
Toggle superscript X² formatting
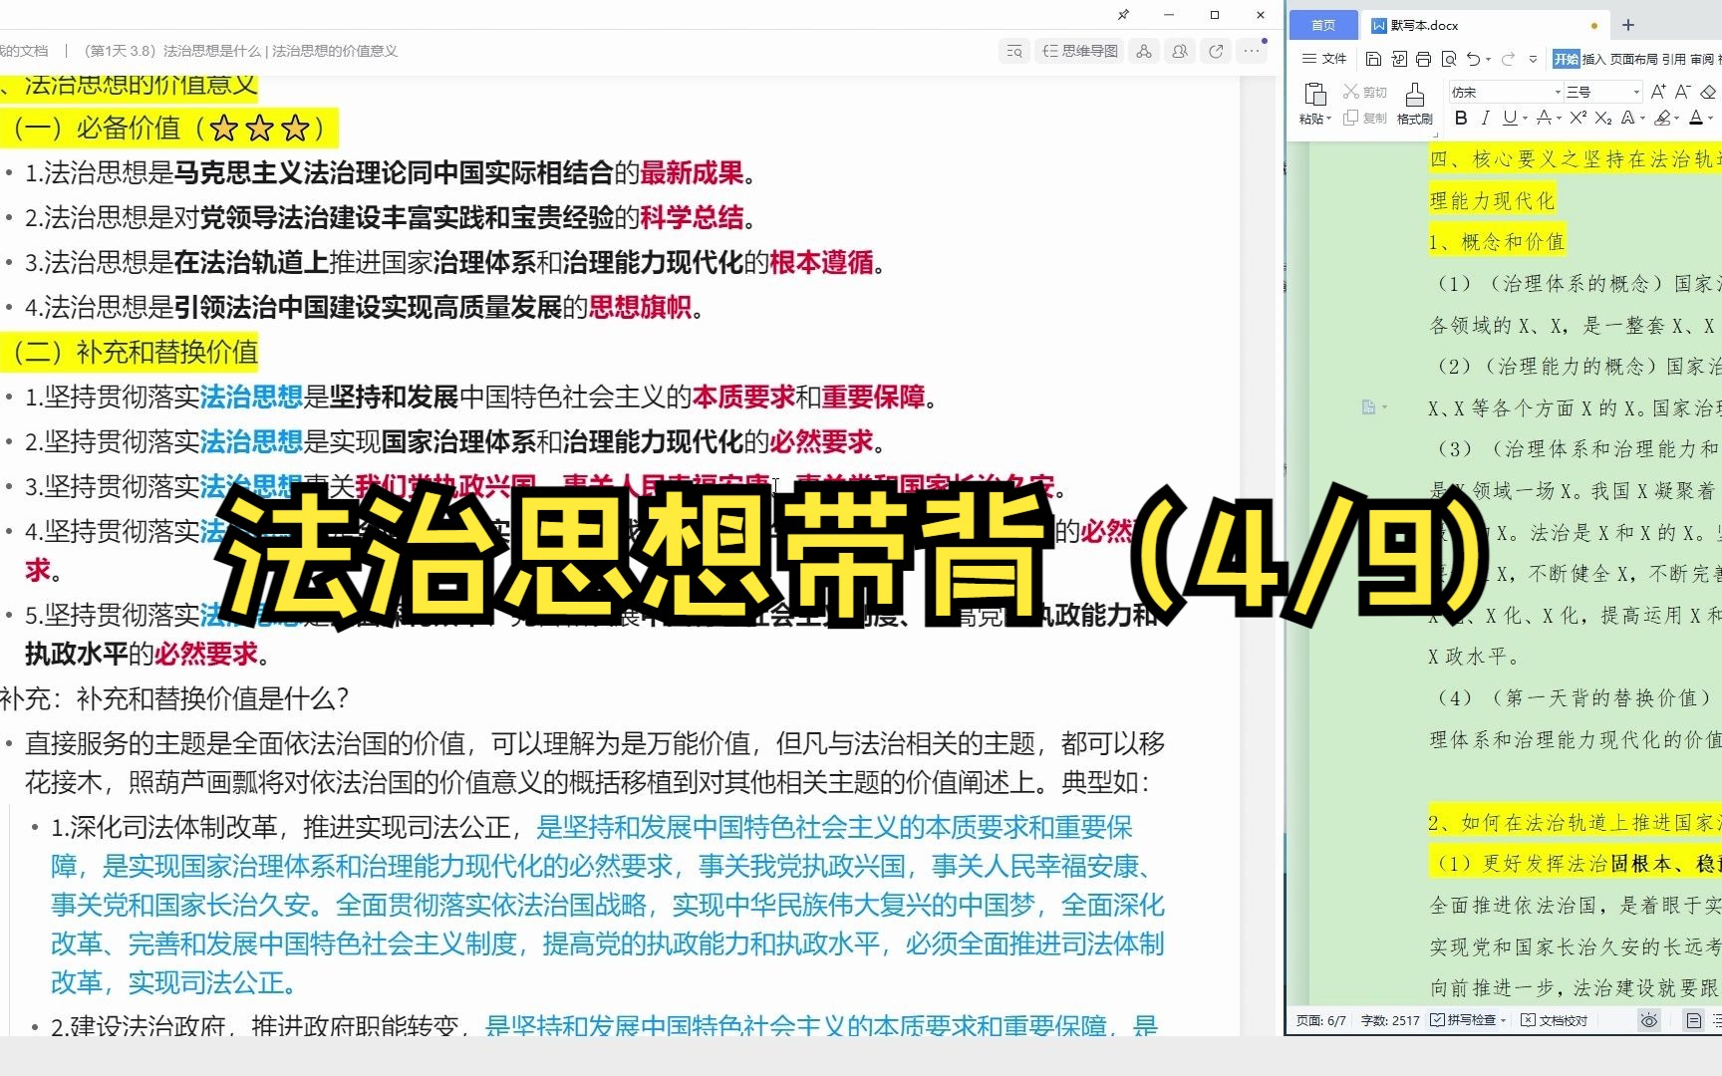point(1578,118)
